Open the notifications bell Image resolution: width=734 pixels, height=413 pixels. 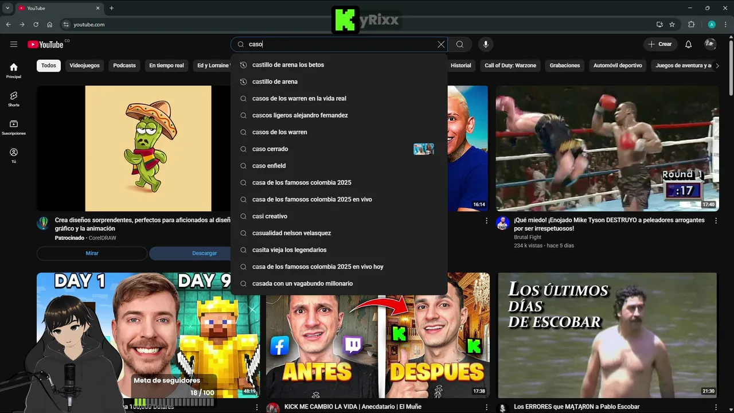point(689,44)
